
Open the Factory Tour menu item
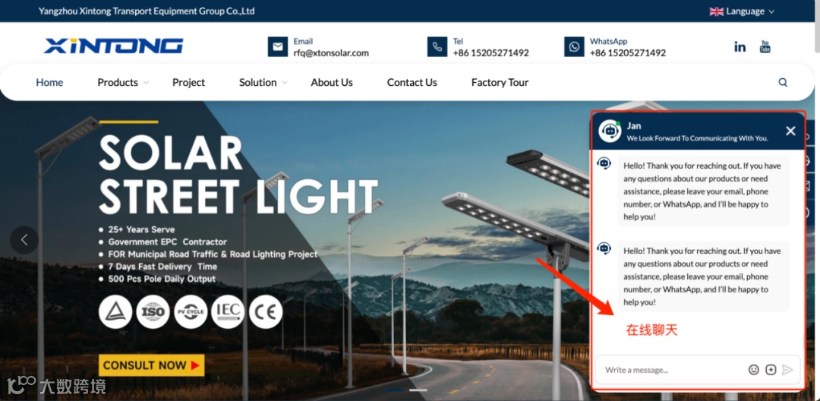pos(500,82)
